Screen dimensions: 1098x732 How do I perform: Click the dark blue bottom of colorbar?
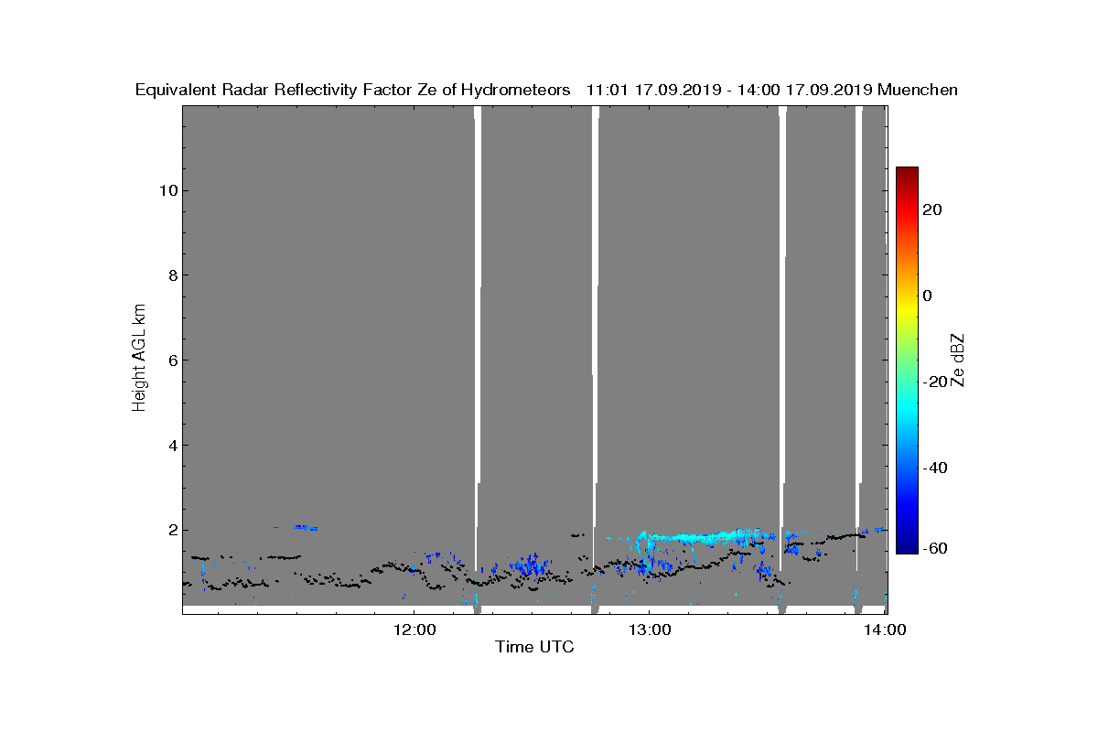907,547
